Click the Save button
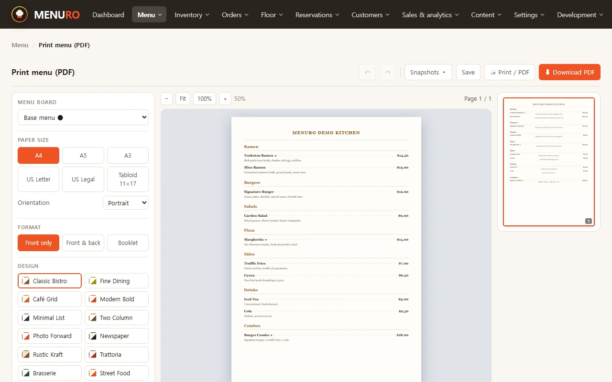 coord(468,72)
